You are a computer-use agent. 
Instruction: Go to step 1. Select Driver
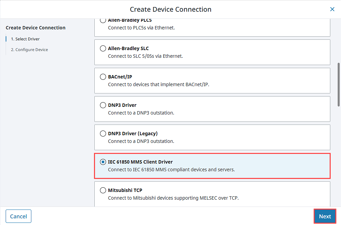coord(25,39)
